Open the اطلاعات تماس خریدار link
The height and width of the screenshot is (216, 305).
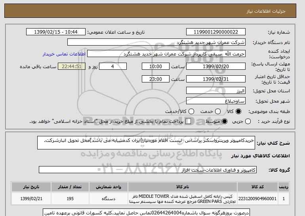point(64,54)
